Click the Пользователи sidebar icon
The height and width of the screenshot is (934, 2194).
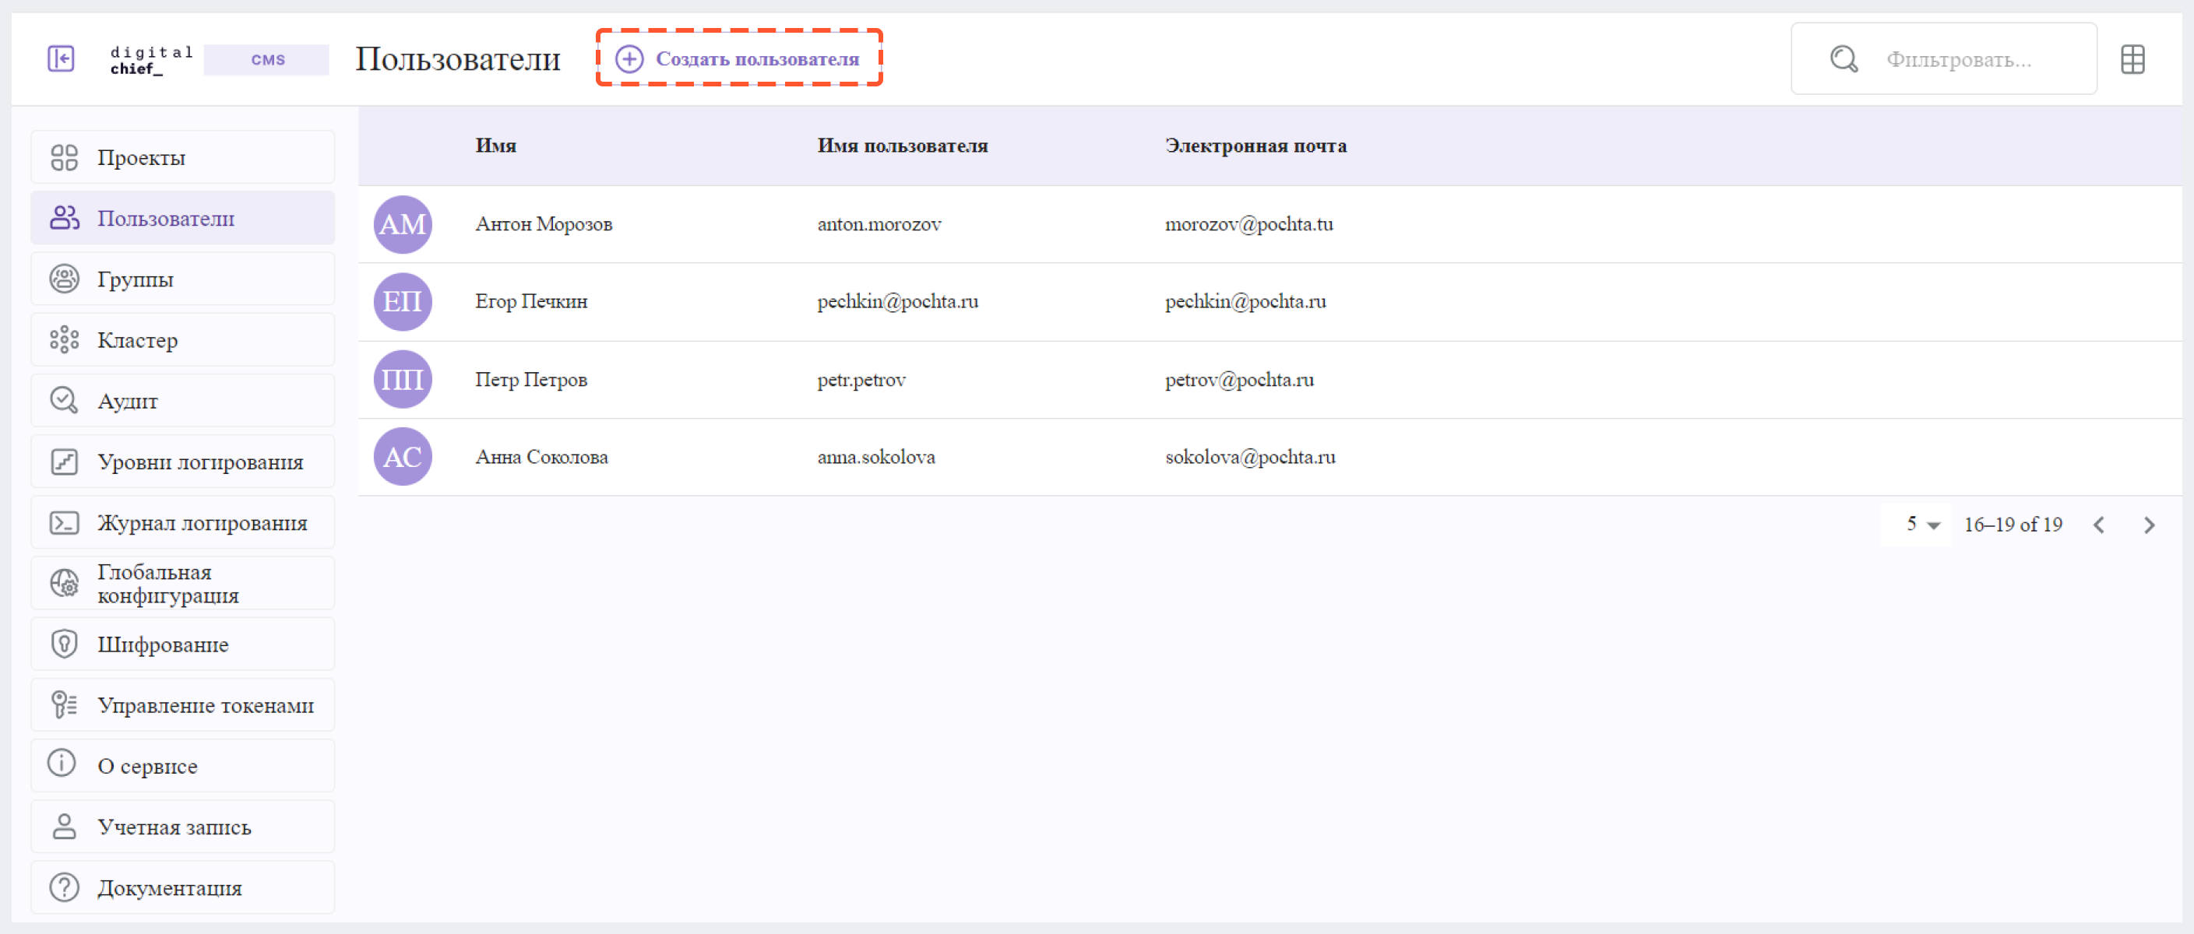coord(64,218)
